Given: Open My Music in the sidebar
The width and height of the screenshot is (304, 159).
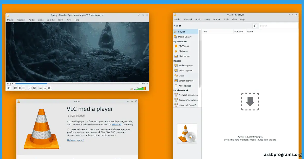Looking at the screenshot, I should pyautogui.click(x=186, y=51).
